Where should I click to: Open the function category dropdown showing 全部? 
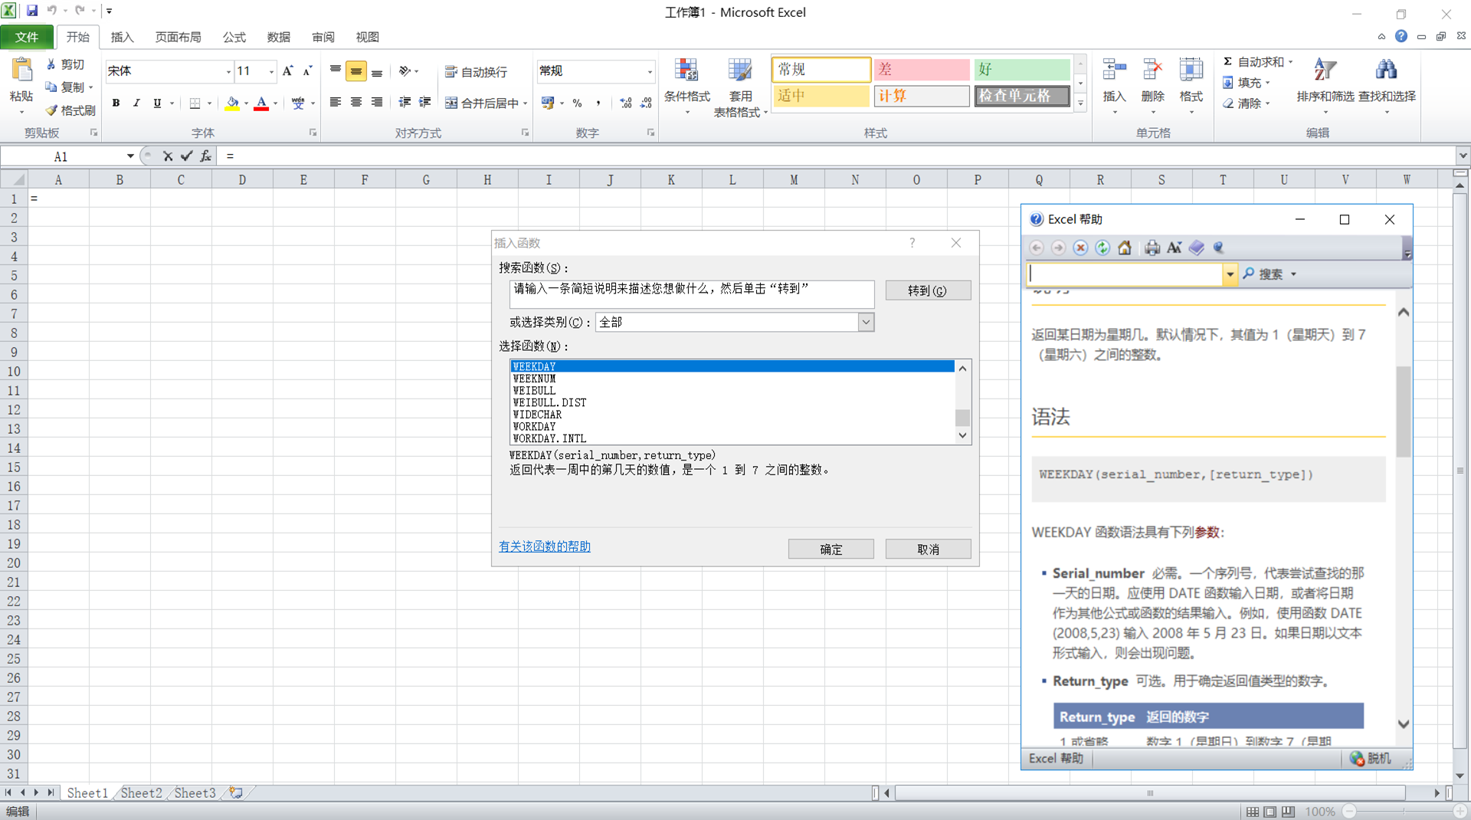tap(865, 322)
